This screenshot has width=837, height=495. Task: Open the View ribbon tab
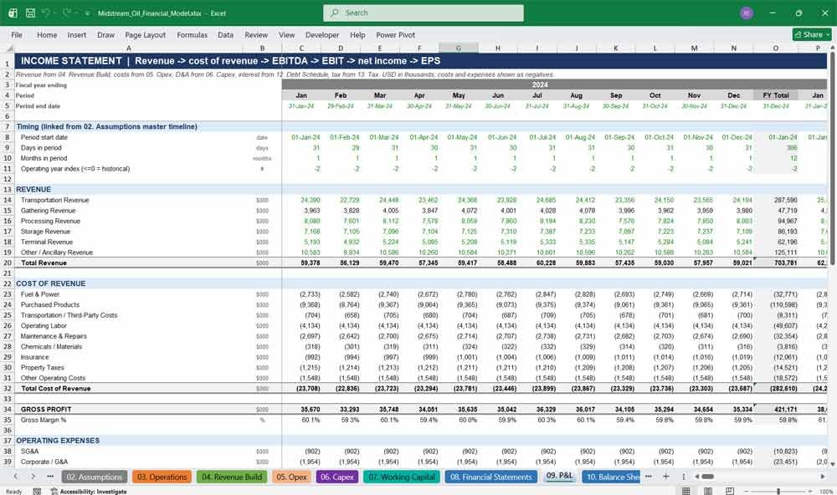click(x=286, y=34)
